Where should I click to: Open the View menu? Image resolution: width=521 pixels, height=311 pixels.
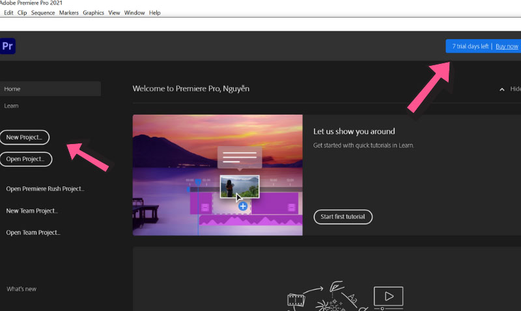pos(114,13)
